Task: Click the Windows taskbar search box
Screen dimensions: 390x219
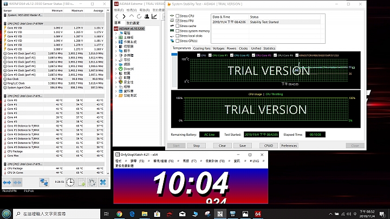Action: click(56, 214)
